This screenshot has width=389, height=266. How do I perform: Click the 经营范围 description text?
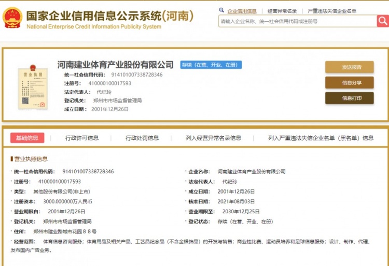click(x=190, y=246)
